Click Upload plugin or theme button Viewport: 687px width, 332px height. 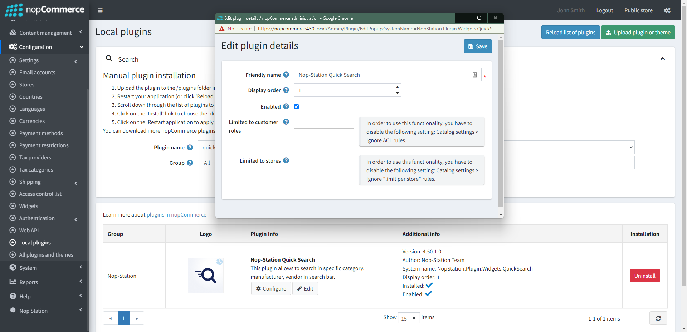(x=638, y=32)
